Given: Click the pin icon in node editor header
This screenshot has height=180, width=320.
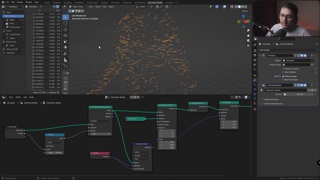Looking at the screenshot, I should coord(142,97).
